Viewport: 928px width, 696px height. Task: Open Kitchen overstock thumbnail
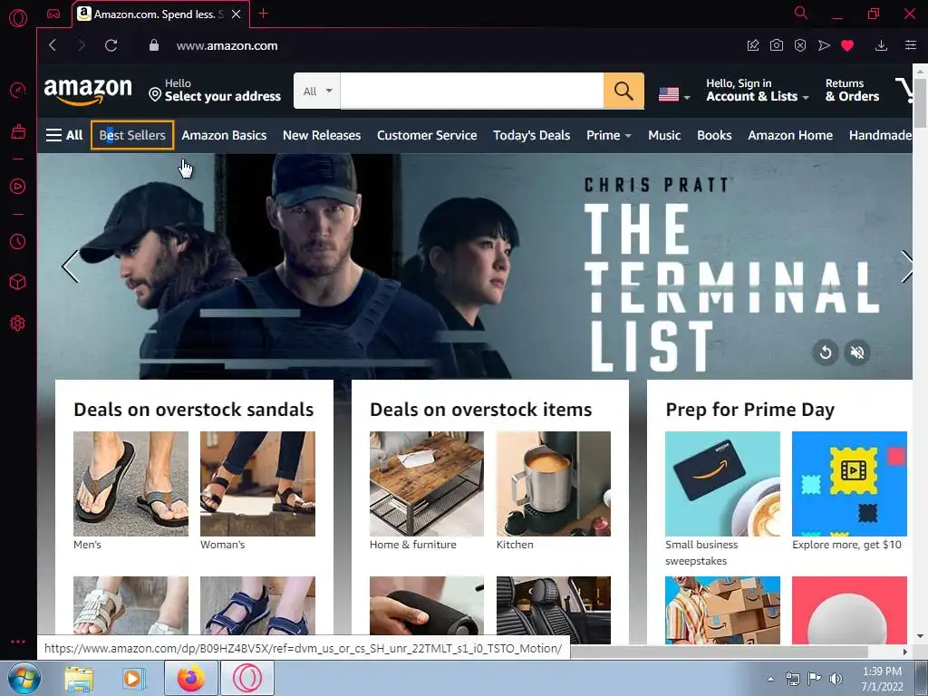point(554,484)
